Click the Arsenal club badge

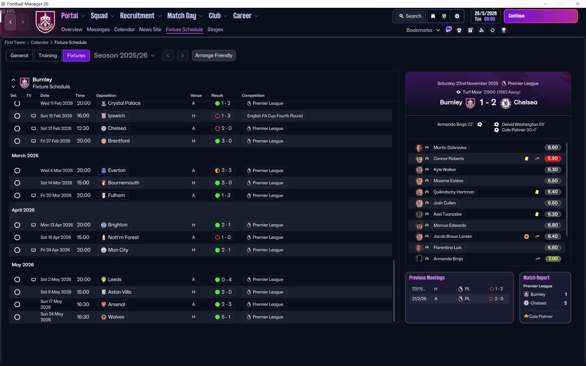pyautogui.click(x=103, y=305)
